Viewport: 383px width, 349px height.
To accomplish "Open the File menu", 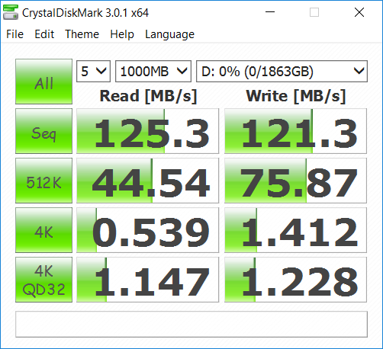I will point(15,34).
